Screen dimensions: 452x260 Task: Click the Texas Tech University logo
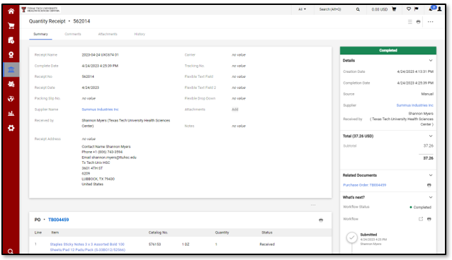[40, 9]
